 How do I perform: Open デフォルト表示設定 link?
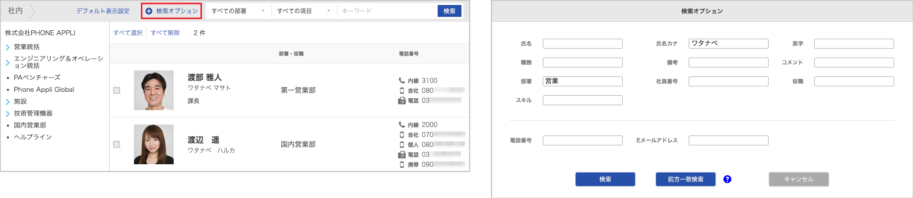coord(103,11)
